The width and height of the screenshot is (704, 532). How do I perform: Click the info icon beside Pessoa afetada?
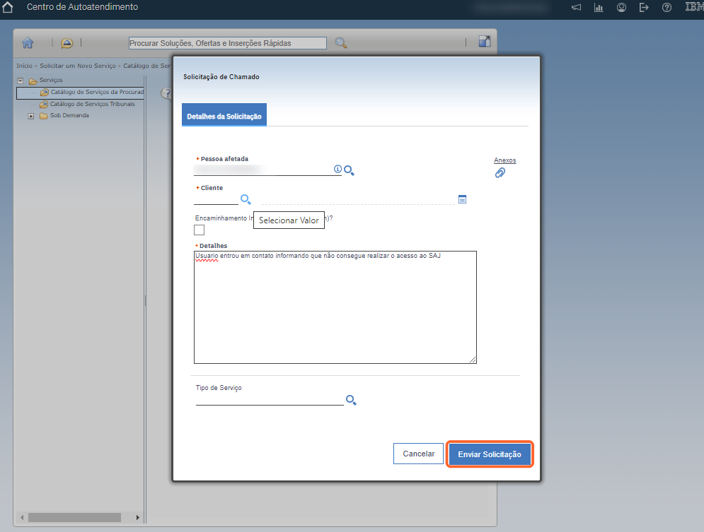337,170
